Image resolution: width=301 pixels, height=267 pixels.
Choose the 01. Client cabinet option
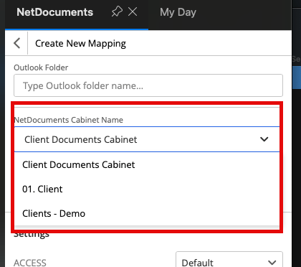coord(147,189)
